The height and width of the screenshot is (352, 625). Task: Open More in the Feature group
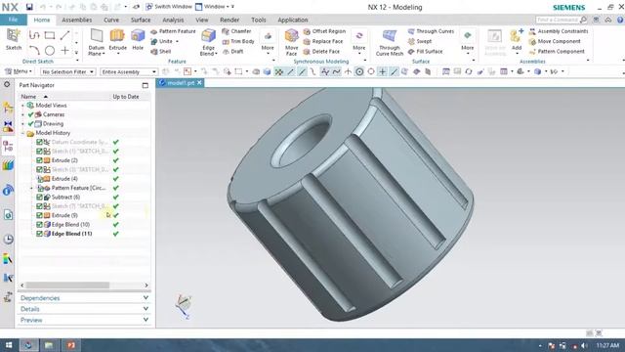pyautogui.click(x=268, y=42)
